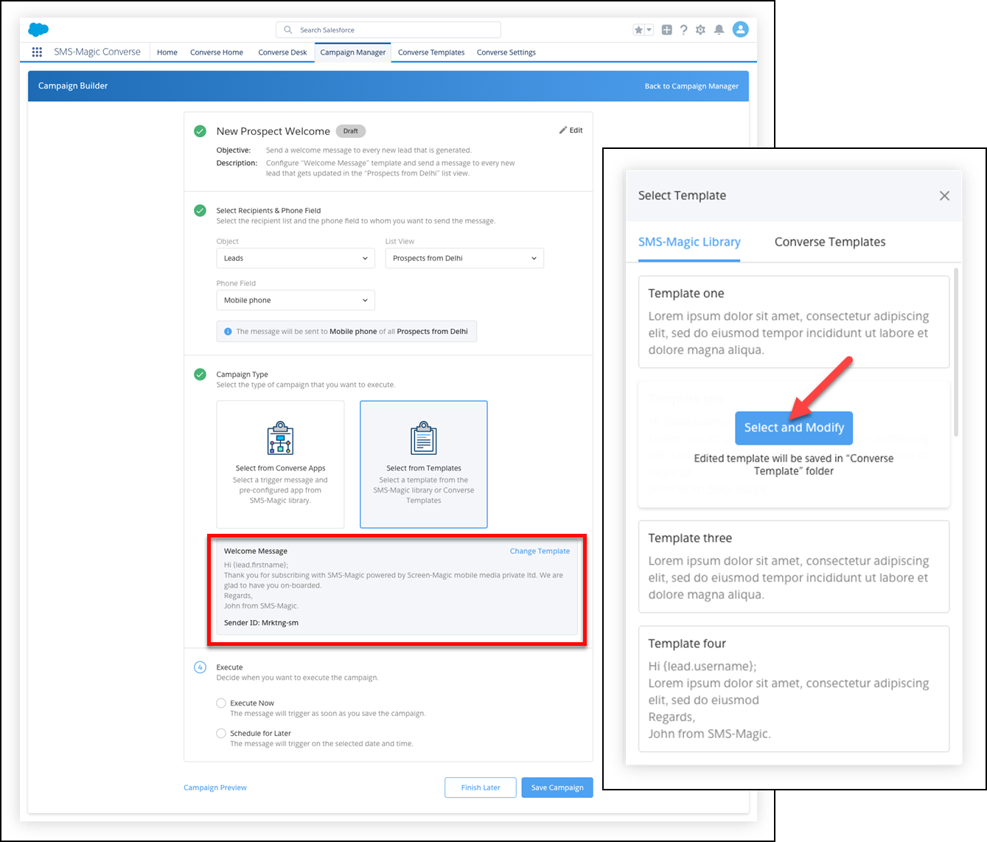
Task: Open the Object dropdown showing Leads
Action: tap(296, 258)
